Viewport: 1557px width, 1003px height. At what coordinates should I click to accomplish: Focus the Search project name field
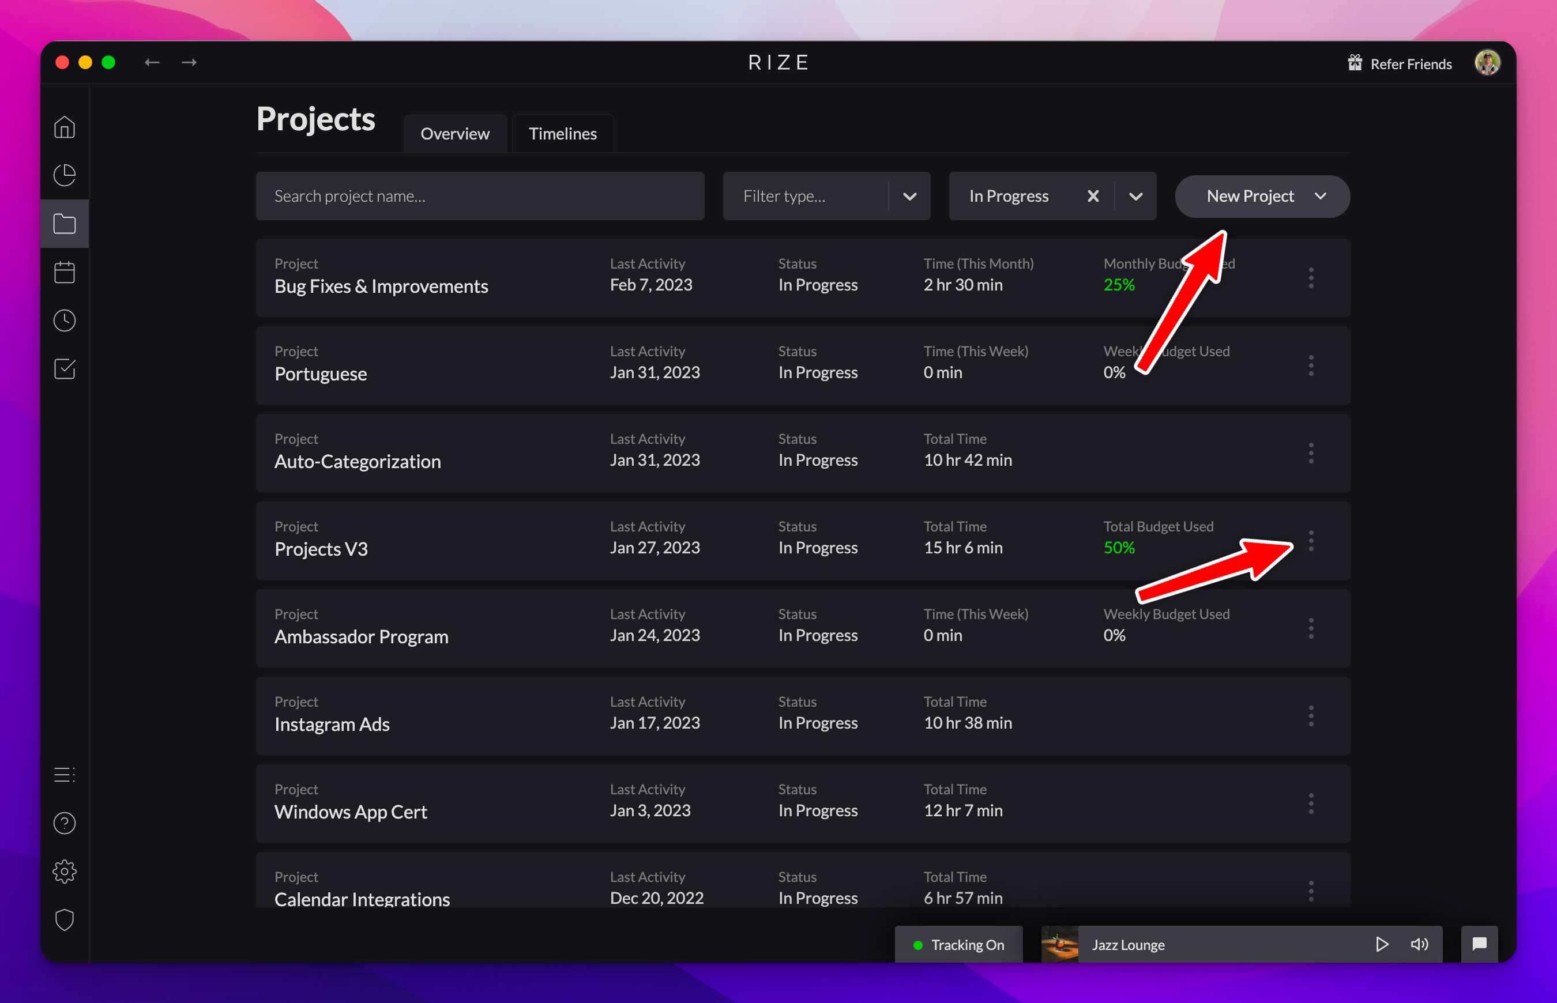[x=480, y=196]
